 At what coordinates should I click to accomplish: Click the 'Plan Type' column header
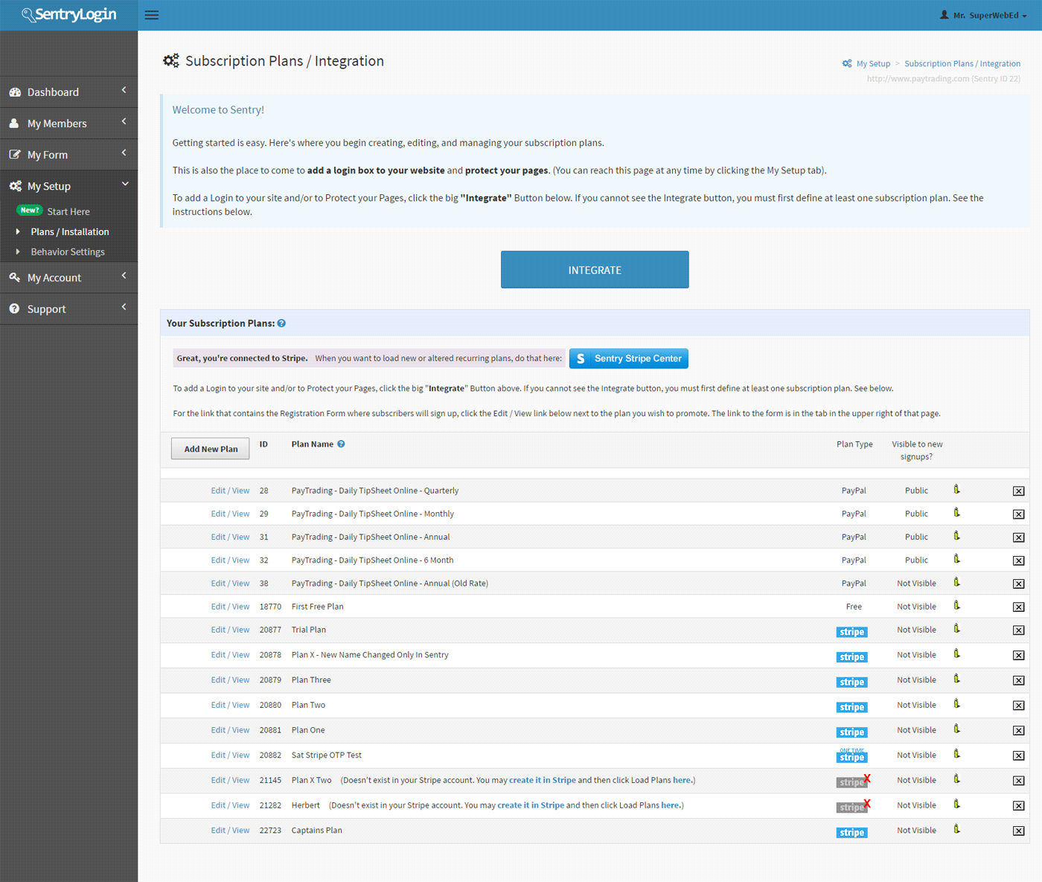[x=854, y=444]
